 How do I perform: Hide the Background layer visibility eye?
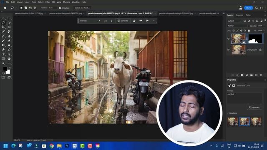point(228,50)
